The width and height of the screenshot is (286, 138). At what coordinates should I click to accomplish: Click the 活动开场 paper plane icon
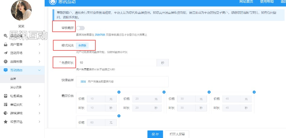coord(5,53)
